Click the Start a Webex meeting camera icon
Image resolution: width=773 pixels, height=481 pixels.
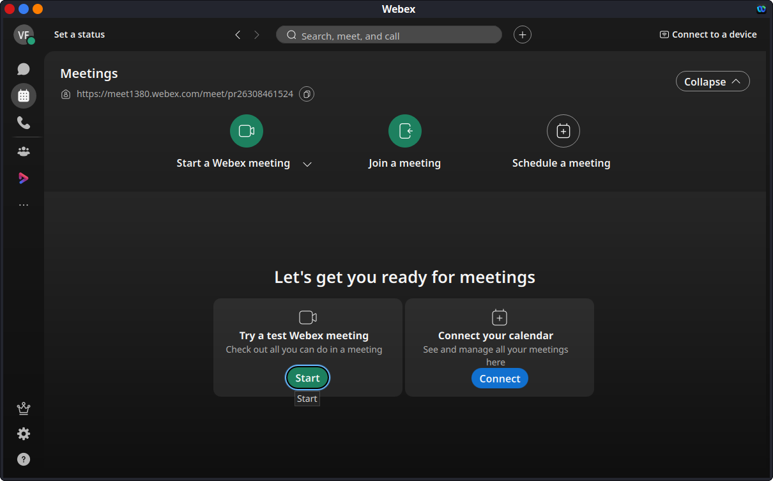[x=247, y=131]
